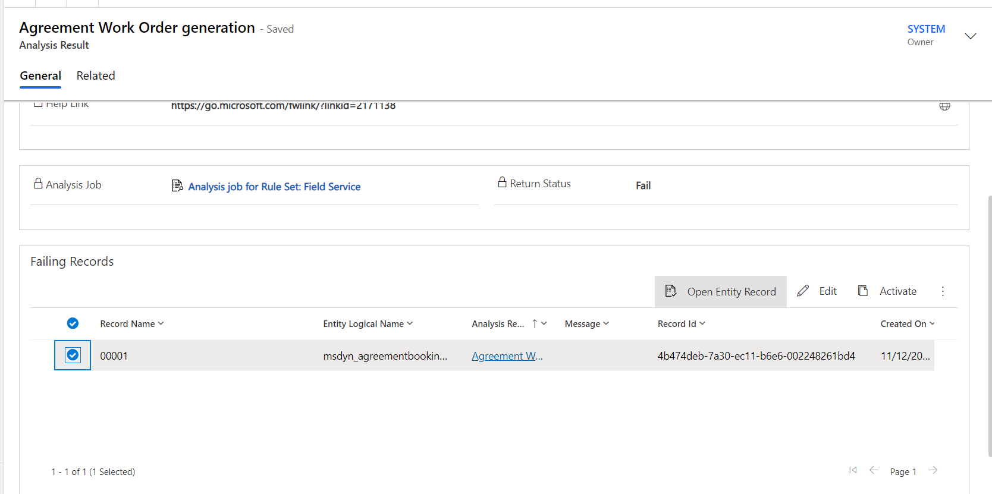Viewport: 992px width, 494px height.
Task: Click the Analysis Job lock icon
Action: [x=38, y=183]
